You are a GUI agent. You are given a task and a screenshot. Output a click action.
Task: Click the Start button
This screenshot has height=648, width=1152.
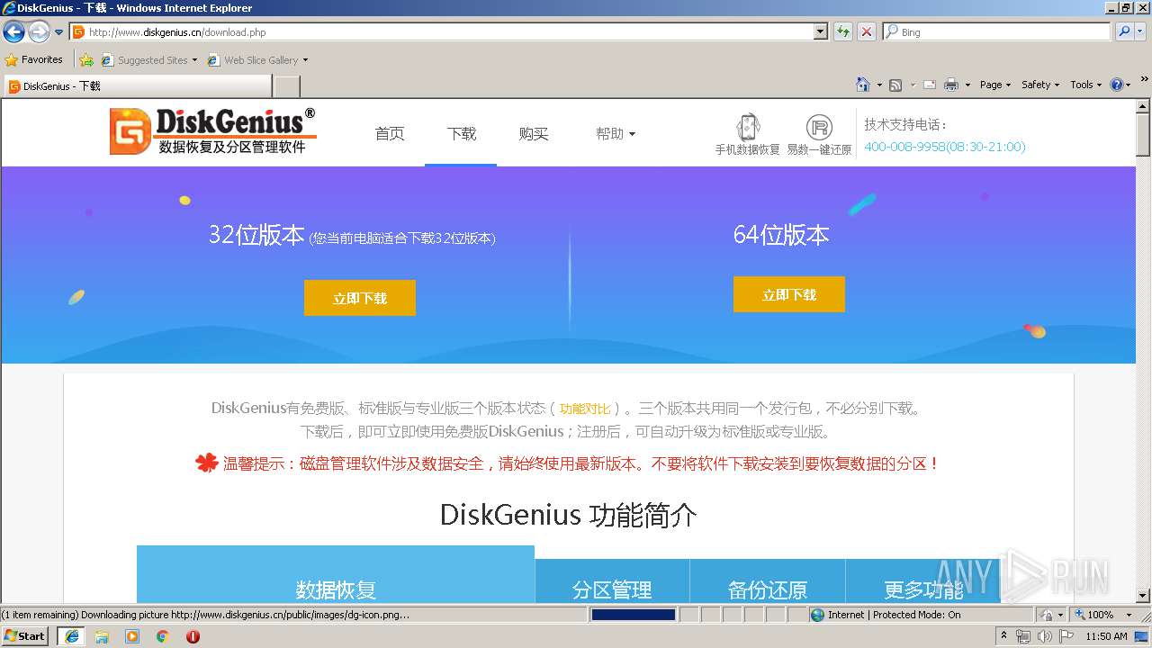(x=25, y=636)
